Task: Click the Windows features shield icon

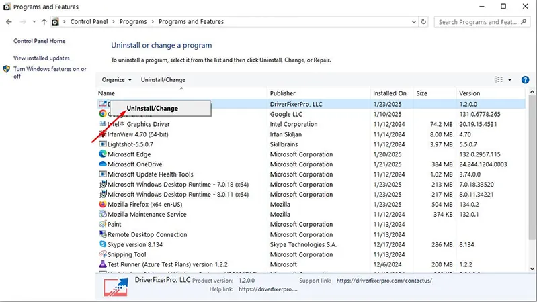Action: pos(7,69)
